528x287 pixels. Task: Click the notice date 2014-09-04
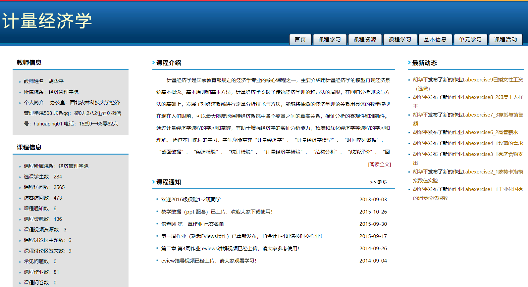[x=373, y=261]
